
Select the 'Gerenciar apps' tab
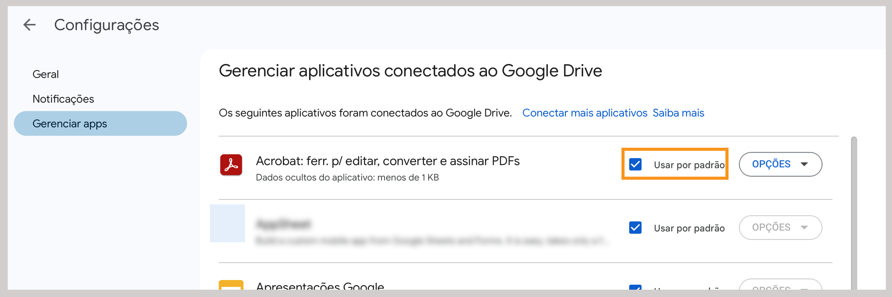coord(70,123)
